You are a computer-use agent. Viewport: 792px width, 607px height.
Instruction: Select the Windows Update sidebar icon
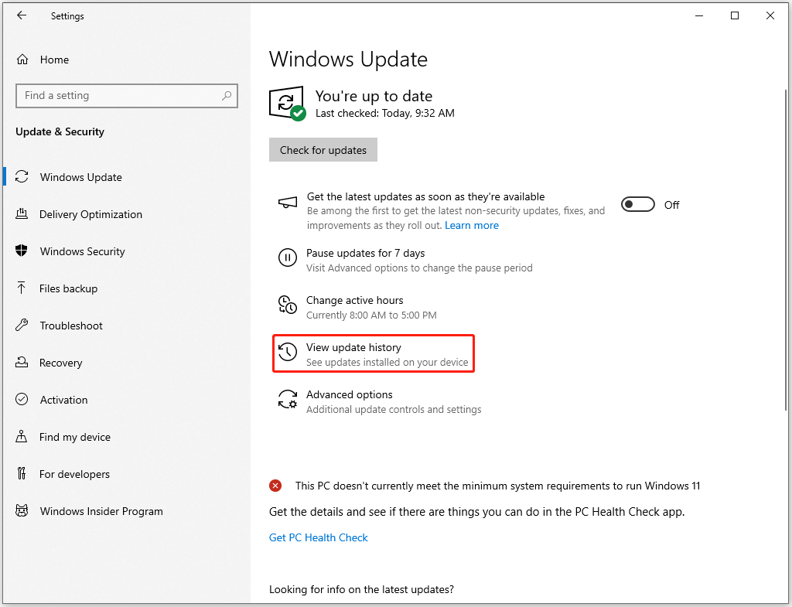24,177
